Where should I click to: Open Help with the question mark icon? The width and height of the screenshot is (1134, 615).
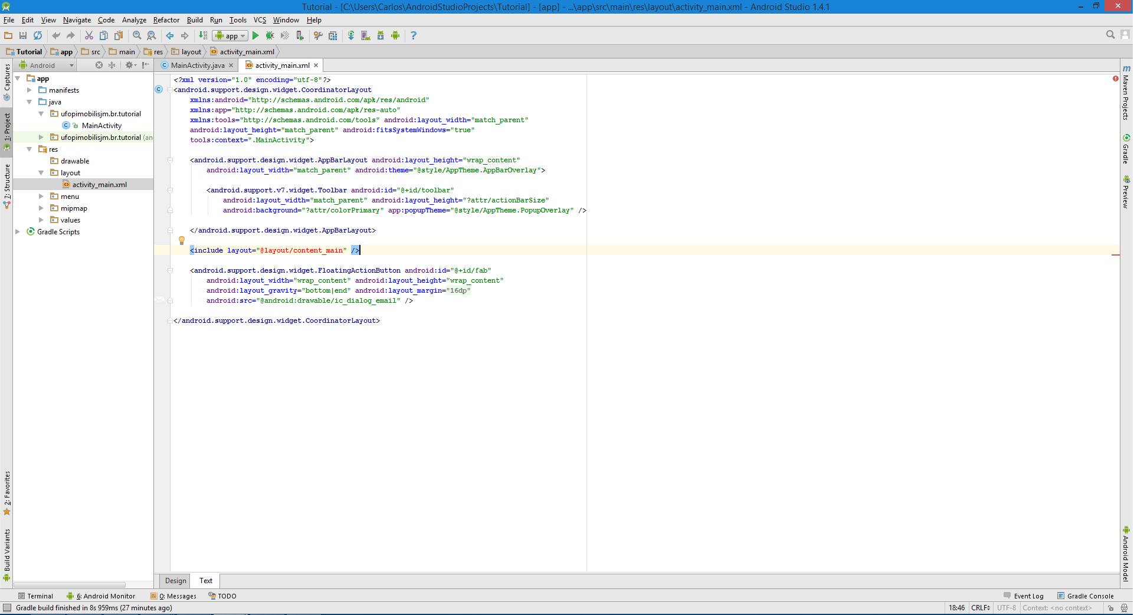coord(414,35)
